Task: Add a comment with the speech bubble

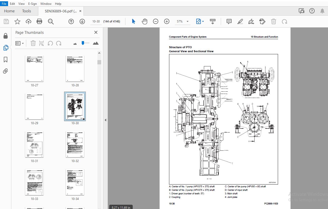Action: click(x=229, y=21)
